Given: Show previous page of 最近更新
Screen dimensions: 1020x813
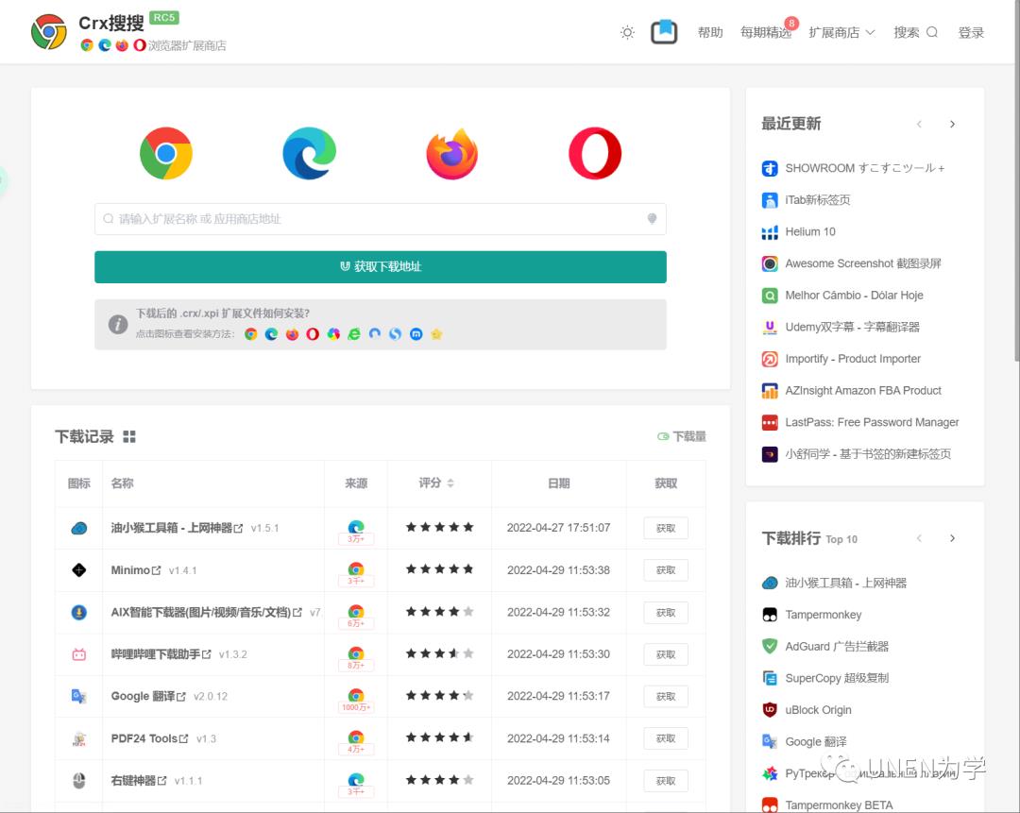Looking at the screenshot, I should (919, 125).
